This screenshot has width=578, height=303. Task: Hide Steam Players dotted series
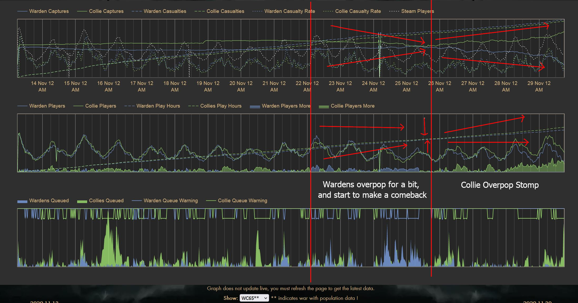coord(417,11)
